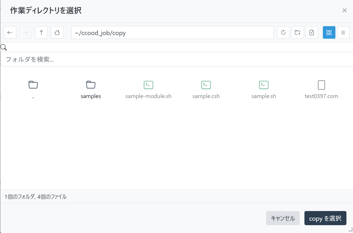This screenshot has height=233, width=353.
Task: Click the 'samples' folder name
Action: pyautogui.click(x=91, y=96)
